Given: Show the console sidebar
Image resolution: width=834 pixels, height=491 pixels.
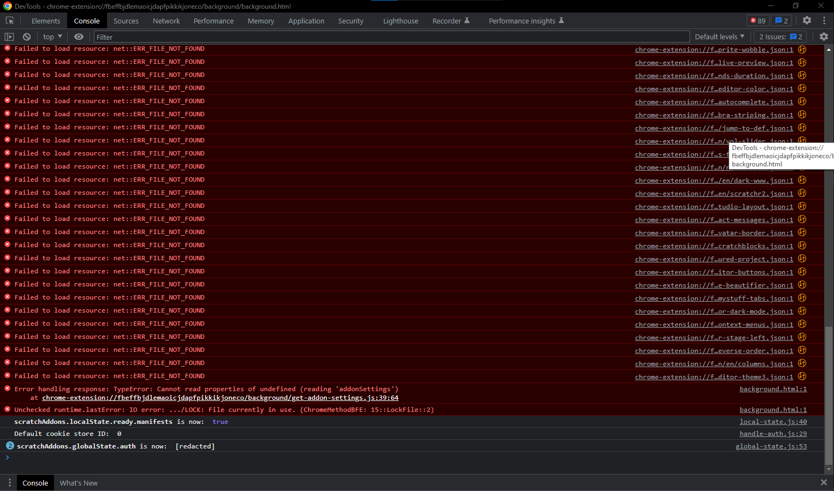Looking at the screenshot, I should [x=9, y=37].
